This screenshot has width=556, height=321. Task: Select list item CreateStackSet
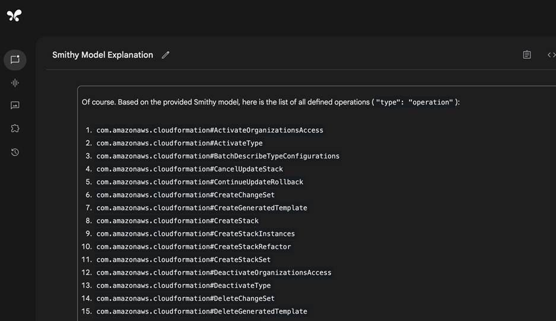[x=184, y=260]
